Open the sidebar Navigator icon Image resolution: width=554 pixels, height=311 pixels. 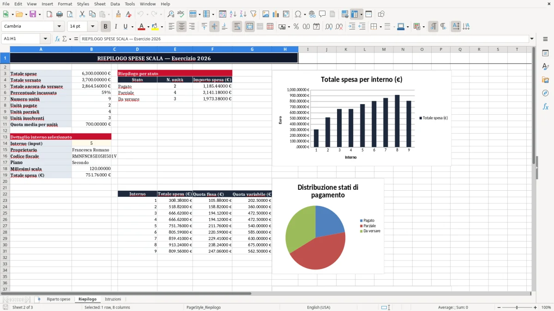point(545,93)
